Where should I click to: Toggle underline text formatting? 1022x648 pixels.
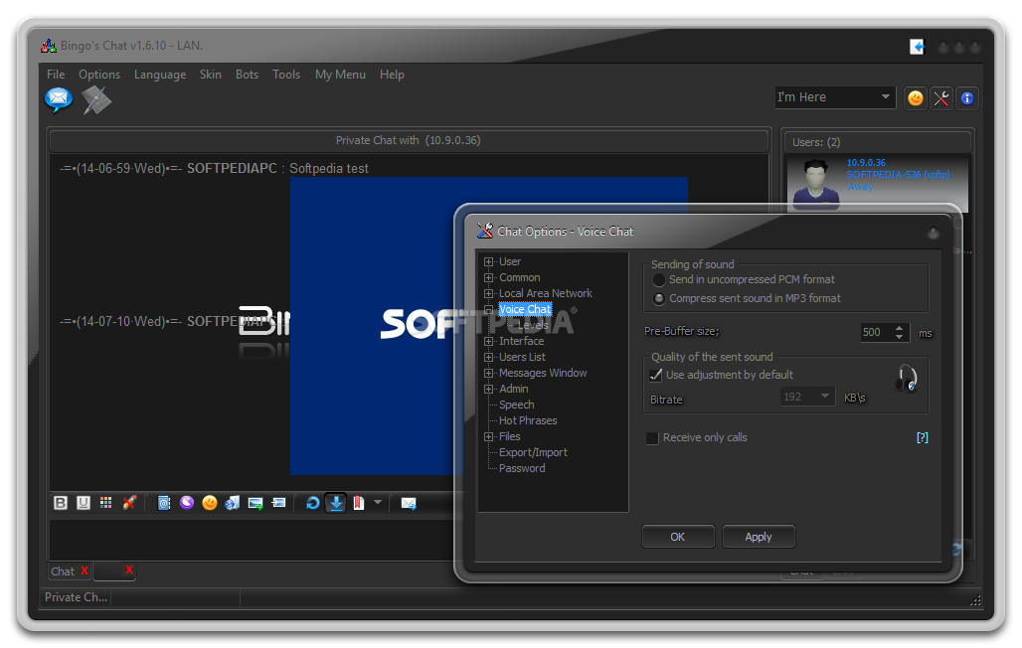pos(83,503)
